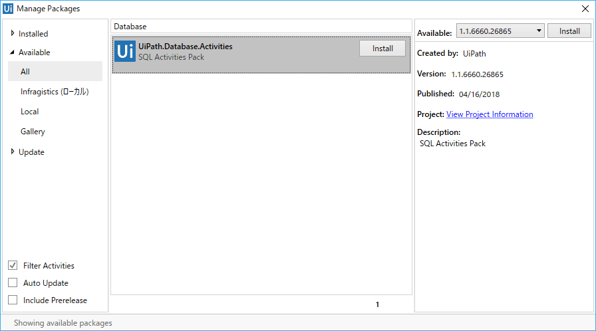
Task: Expand the Installed tree node arrow
Action: (13, 33)
